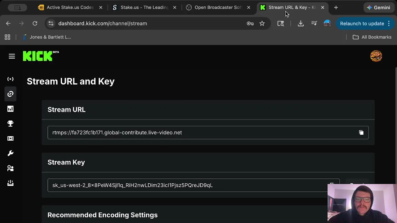Switch to the Open Broadcaster Software tab

pyautogui.click(x=218, y=7)
